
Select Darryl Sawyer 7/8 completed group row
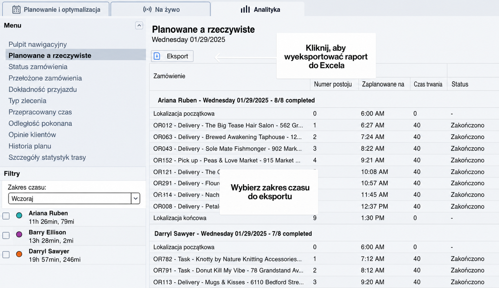pyautogui.click(x=324, y=234)
